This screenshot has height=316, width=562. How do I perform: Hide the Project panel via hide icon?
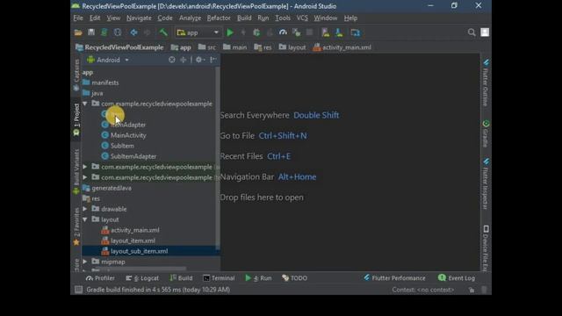point(213,60)
